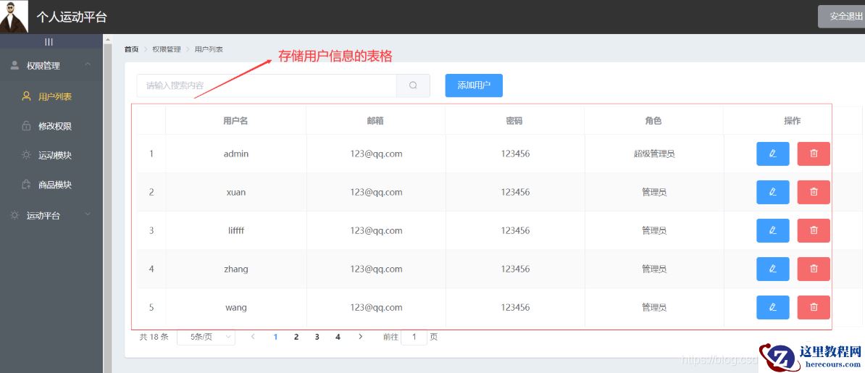The image size is (865, 373).
Task: Click the 首页 breadcrumb link
Action: [x=131, y=49]
